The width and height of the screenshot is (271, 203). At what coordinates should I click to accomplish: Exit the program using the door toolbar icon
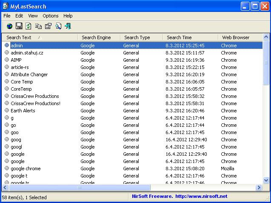[68, 26]
